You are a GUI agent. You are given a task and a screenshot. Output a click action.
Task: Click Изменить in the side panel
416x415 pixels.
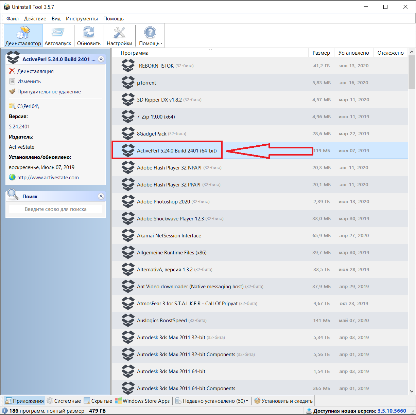tap(29, 82)
